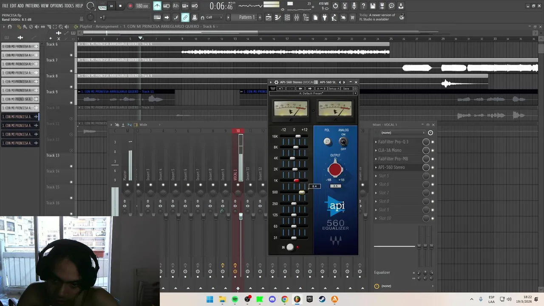Expand API-560 Stereo slot arrow
The height and width of the screenshot is (306, 544).
(376, 167)
